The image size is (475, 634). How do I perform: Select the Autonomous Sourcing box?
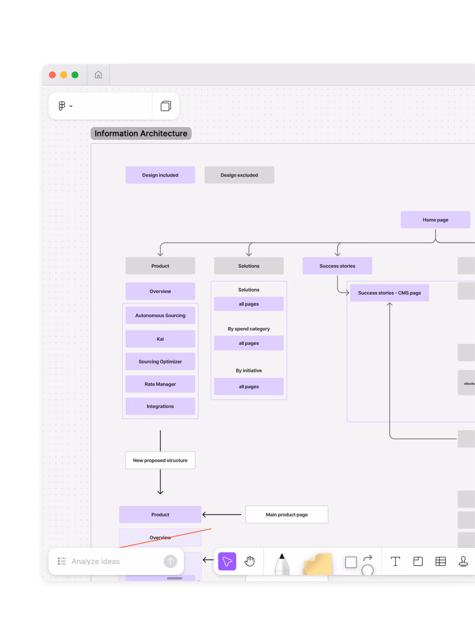[160, 315]
